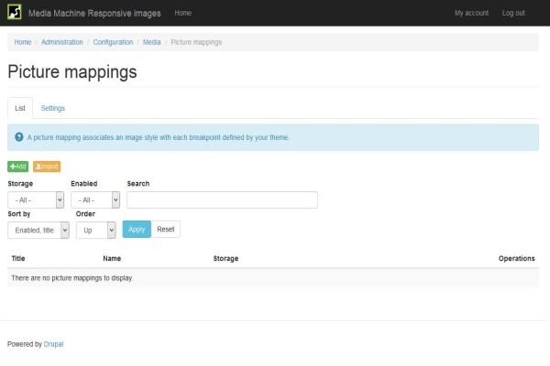Screen dimensions: 550x366
Task: Expand the Enabled filter dropdown
Action: [x=95, y=200]
